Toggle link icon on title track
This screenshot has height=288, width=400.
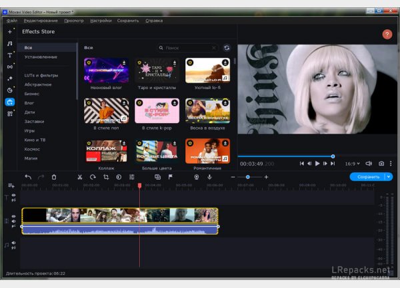click(13, 200)
